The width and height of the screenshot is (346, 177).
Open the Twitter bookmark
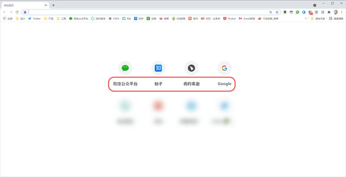click(x=34, y=19)
